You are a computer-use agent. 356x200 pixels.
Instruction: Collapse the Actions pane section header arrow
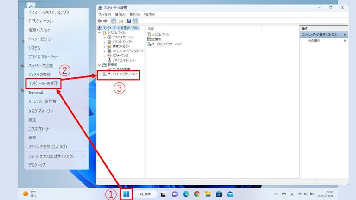(345, 35)
